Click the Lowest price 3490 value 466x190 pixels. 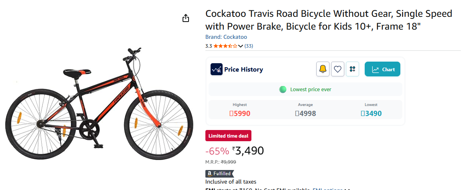coord(371,114)
